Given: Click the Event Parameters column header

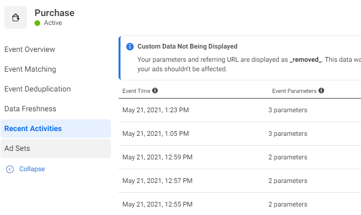Looking at the screenshot, I should (x=294, y=91).
